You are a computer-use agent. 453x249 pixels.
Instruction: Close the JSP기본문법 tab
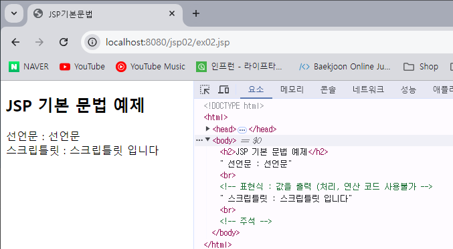pyautogui.click(x=172, y=13)
